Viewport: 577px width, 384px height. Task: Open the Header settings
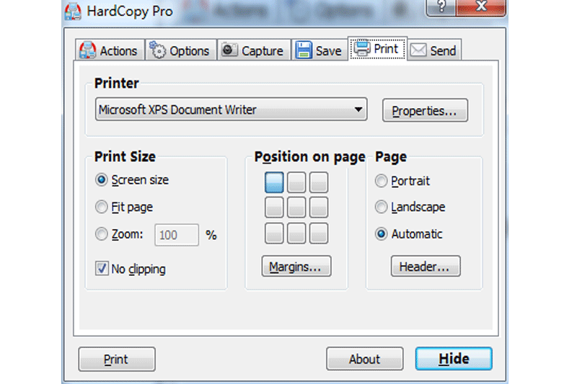click(426, 267)
